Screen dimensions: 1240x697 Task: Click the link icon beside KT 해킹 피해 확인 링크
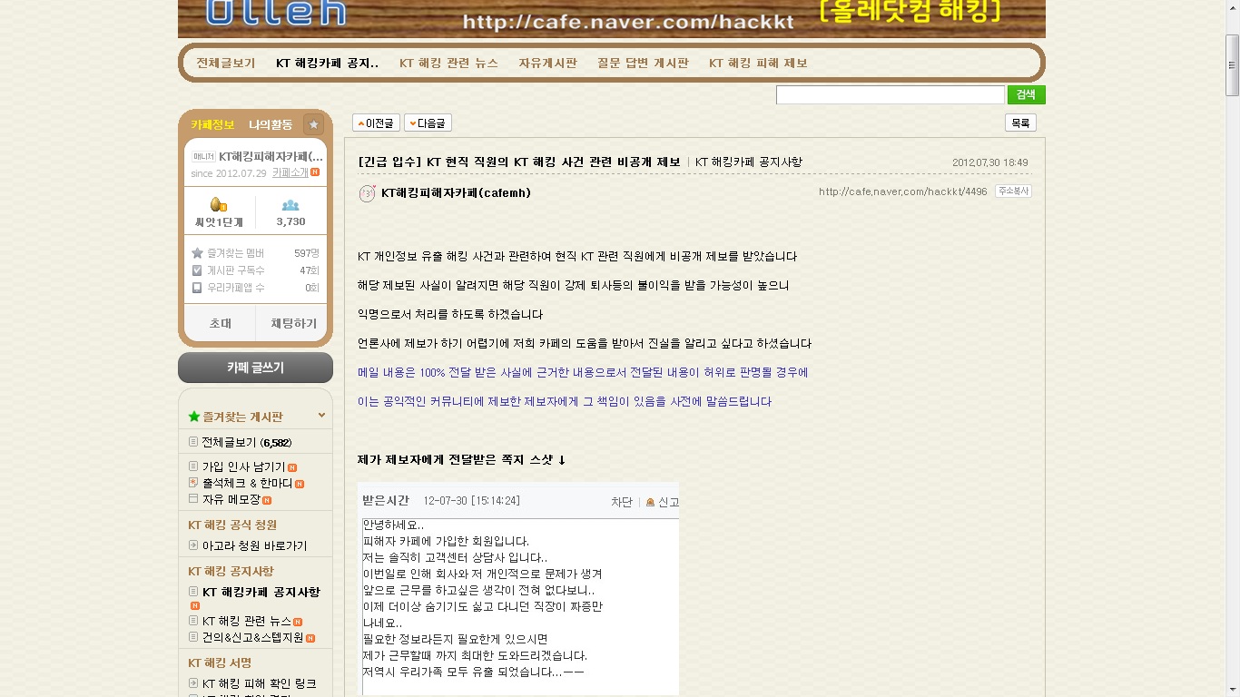(193, 683)
